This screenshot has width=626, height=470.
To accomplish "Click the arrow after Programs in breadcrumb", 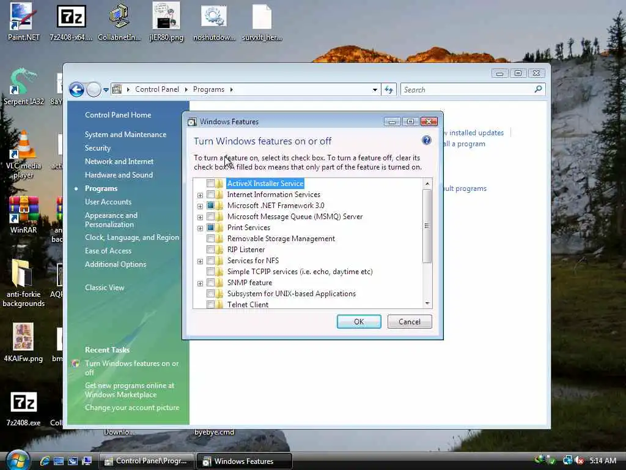I will coord(232,89).
